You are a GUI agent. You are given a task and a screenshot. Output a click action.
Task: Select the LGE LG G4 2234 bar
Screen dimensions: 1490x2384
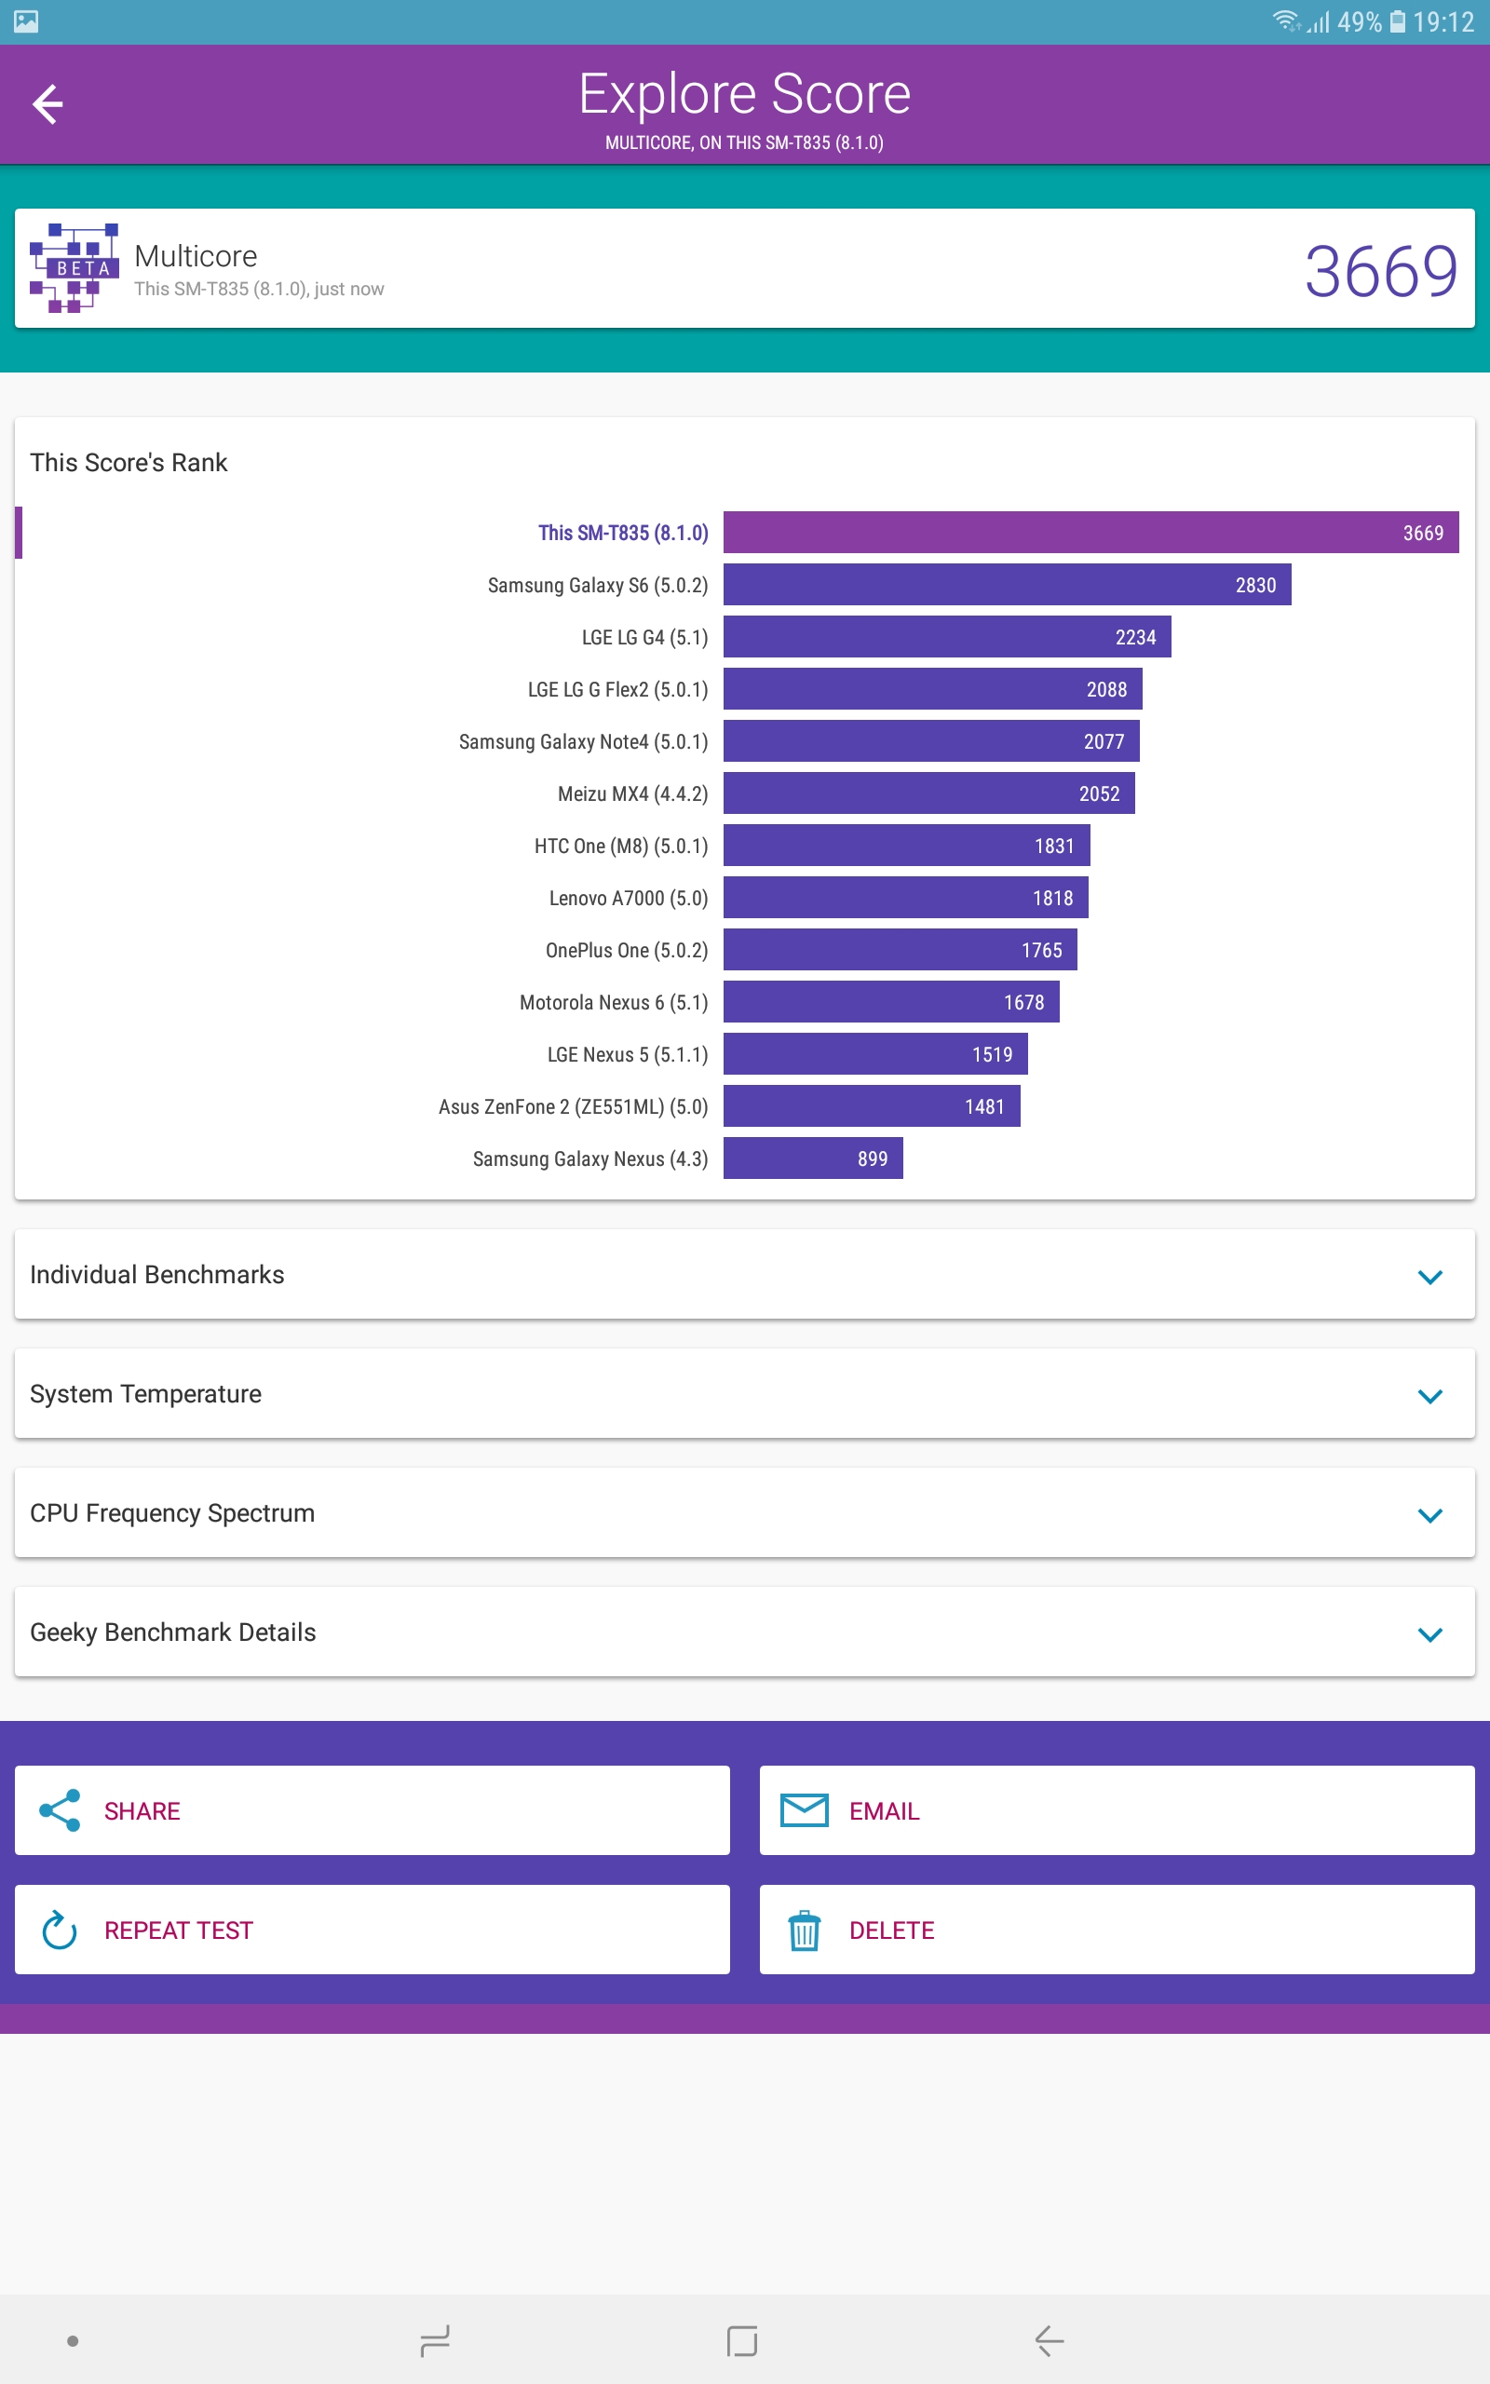[947, 636]
